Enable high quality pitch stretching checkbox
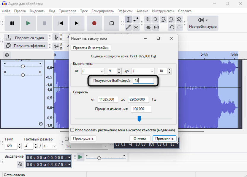The width and height of the screenshot is (247, 177). pos(72,130)
